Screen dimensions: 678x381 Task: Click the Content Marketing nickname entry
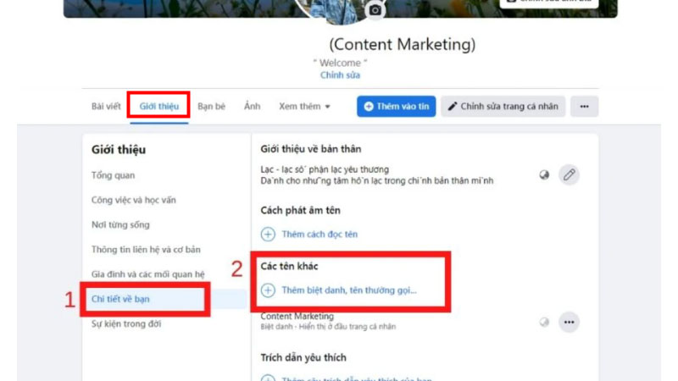click(x=297, y=317)
